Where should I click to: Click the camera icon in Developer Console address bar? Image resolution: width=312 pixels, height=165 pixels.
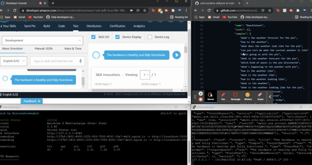point(131,10)
